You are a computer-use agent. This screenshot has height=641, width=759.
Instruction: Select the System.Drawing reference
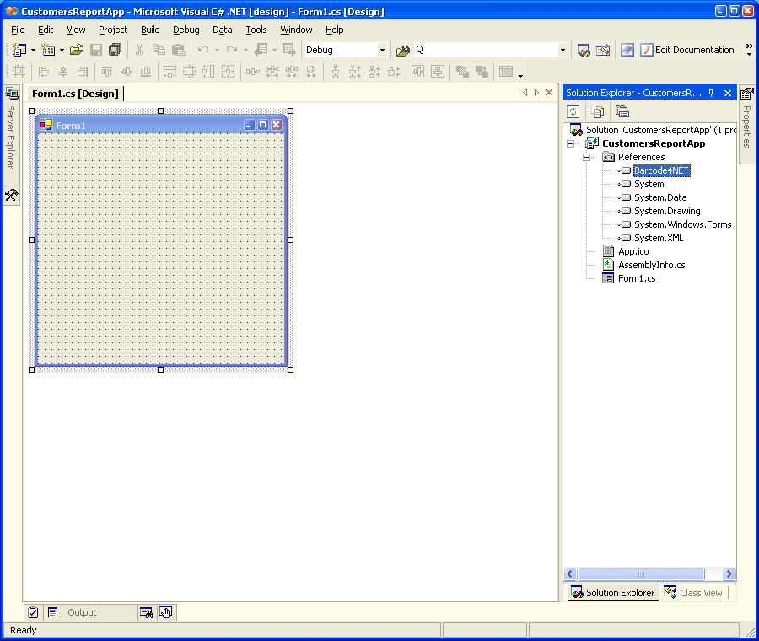click(667, 211)
